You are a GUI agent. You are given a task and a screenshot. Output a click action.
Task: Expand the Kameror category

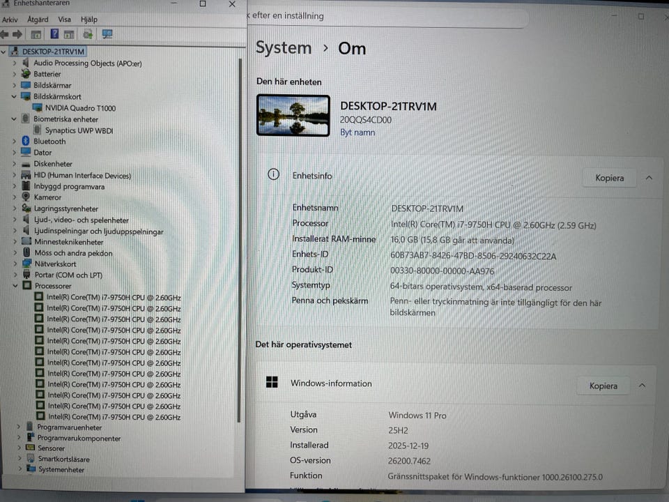pyautogui.click(x=15, y=197)
